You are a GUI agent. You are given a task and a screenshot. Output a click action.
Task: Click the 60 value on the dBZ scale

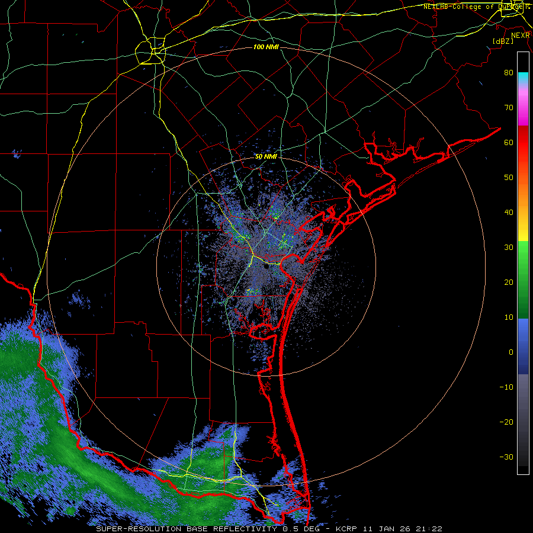(509, 142)
